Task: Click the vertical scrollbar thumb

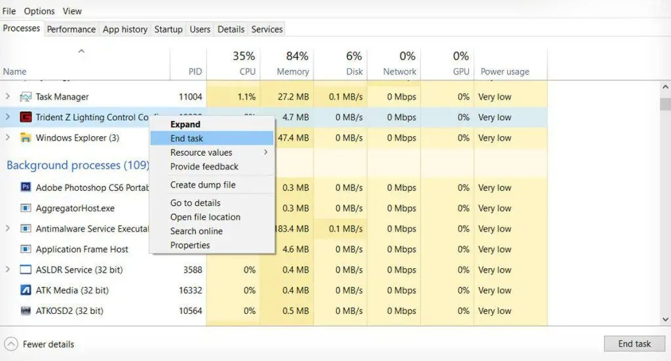Action: (x=665, y=105)
